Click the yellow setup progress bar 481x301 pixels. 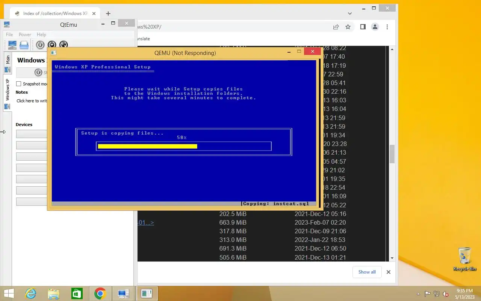pos(147,146)
